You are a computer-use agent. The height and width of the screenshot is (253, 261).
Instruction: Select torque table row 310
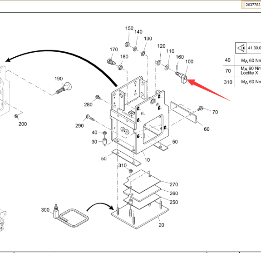(242, 82)
